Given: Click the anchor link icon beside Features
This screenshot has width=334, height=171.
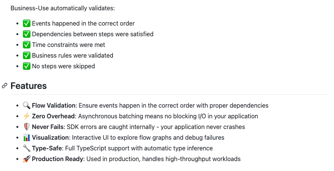Looking at the screenshot, I should point(5,86).
